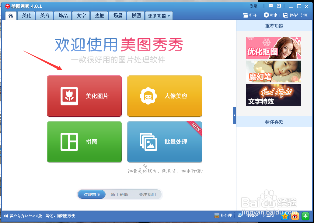The height and width of the screenshot is (223, 314).
Task: Open the 饰品 tab
Action: coord(63,15)
